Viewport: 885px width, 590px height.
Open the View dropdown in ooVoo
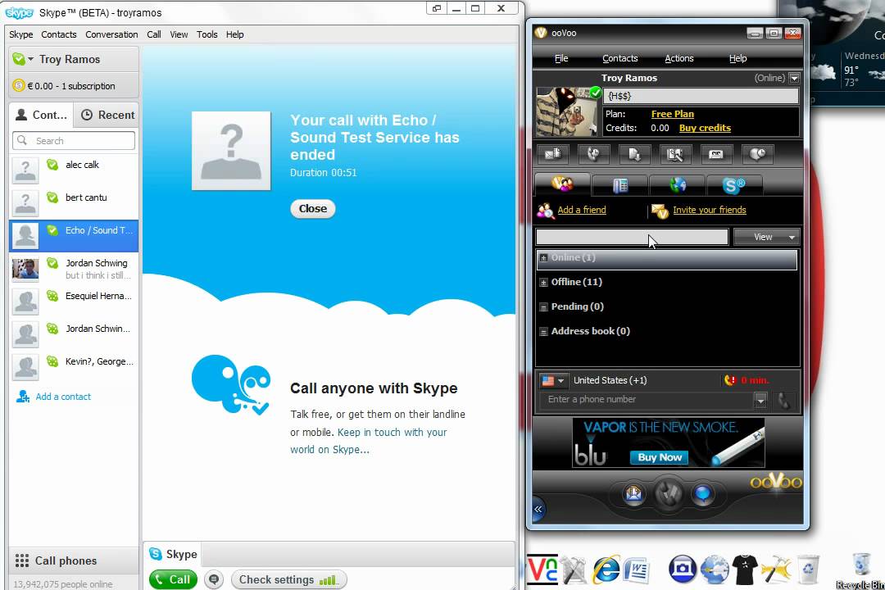coord(766,237)
